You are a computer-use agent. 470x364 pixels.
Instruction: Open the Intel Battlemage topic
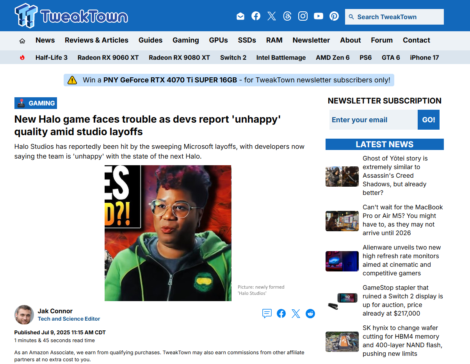tap(281, 57)
